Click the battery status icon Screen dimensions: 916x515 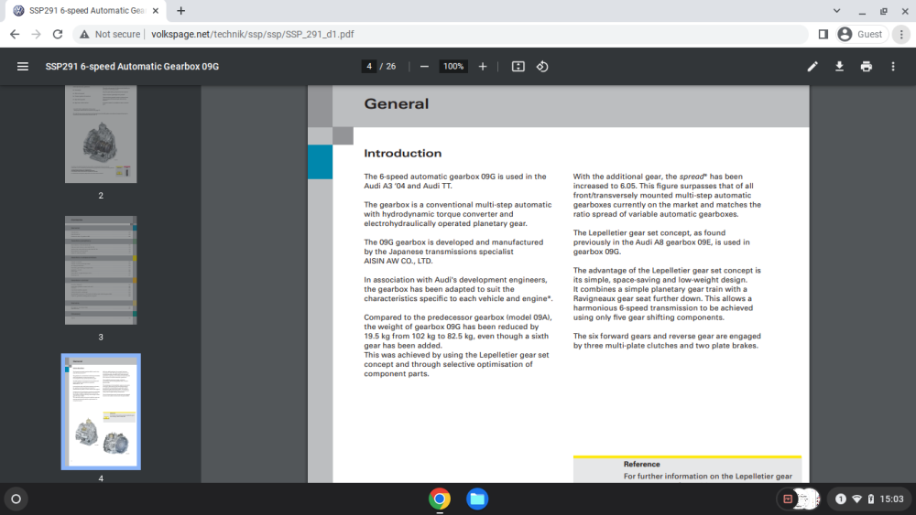tap(871, 499)
